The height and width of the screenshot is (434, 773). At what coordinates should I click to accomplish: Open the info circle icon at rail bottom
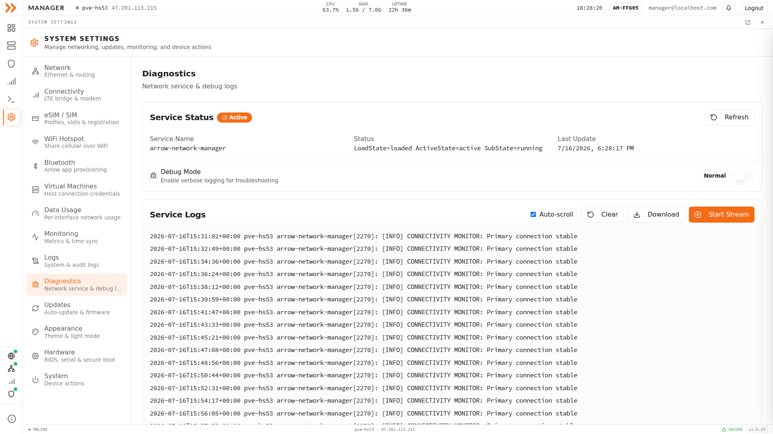(12, 419)
